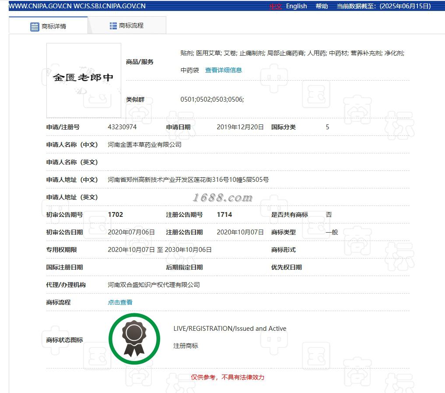Select LIVE/REGISTRATION/Issued and Active status text
445x393 pixels.
230,329
